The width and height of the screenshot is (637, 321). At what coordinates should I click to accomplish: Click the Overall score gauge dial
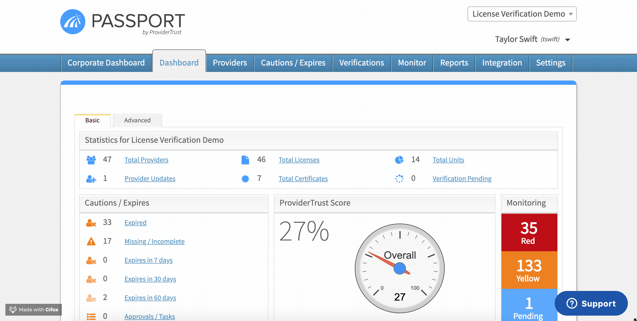tap(400, 268)
